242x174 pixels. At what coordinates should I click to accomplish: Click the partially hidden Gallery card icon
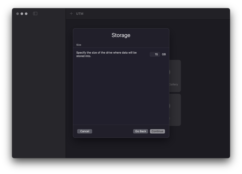pos(170,72)
